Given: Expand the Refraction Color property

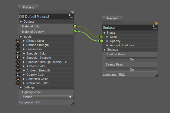Looking at the screenshot, I should click(x=24, y=83).
